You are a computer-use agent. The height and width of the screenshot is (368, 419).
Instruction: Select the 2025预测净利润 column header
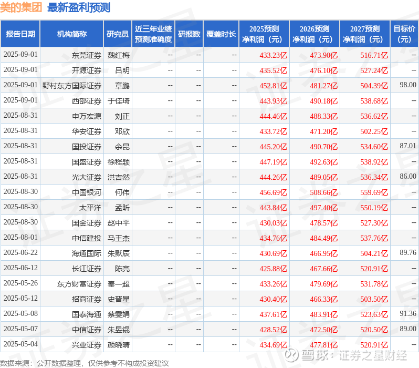[x=264, y=34]
